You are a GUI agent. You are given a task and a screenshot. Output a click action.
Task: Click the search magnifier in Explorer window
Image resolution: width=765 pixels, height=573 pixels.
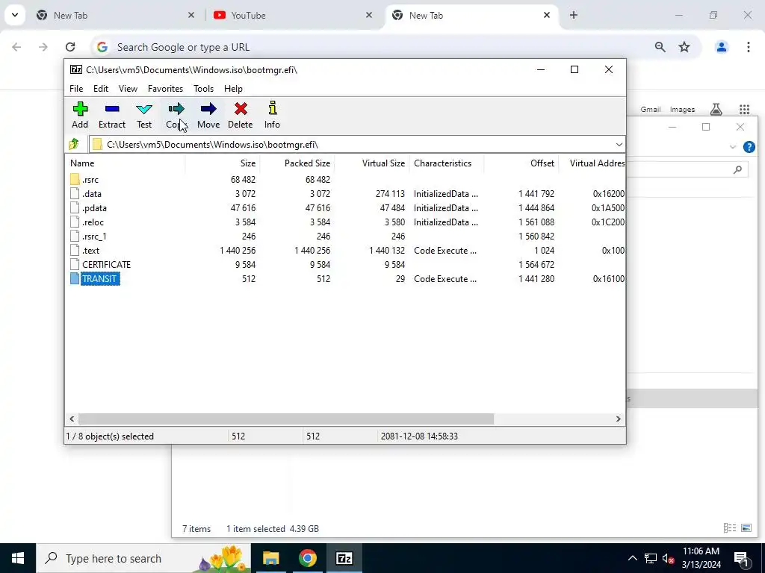click(737, 169)
